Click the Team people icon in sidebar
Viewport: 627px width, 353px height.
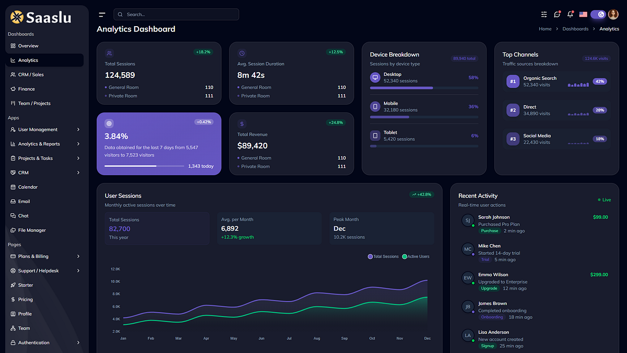coord(13,328)
